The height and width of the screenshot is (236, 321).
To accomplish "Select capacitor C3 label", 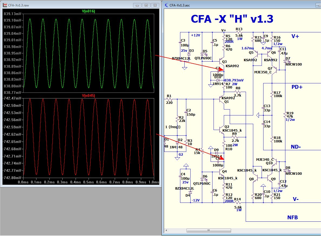I will tap(183, 40).
